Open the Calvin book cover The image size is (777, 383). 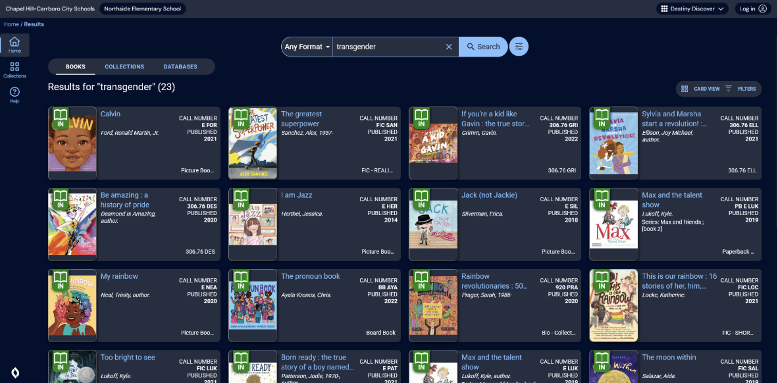72,143
